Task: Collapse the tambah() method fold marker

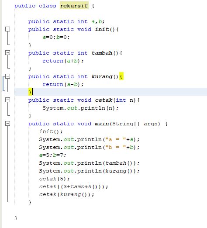Action: [8, 53]
